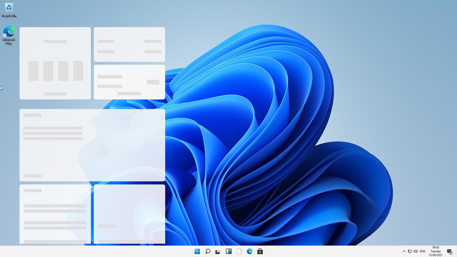Toggle the Widgets panel taskbar icon
Viewport: 457px width, 257px height.
click(x=228, y=251)
